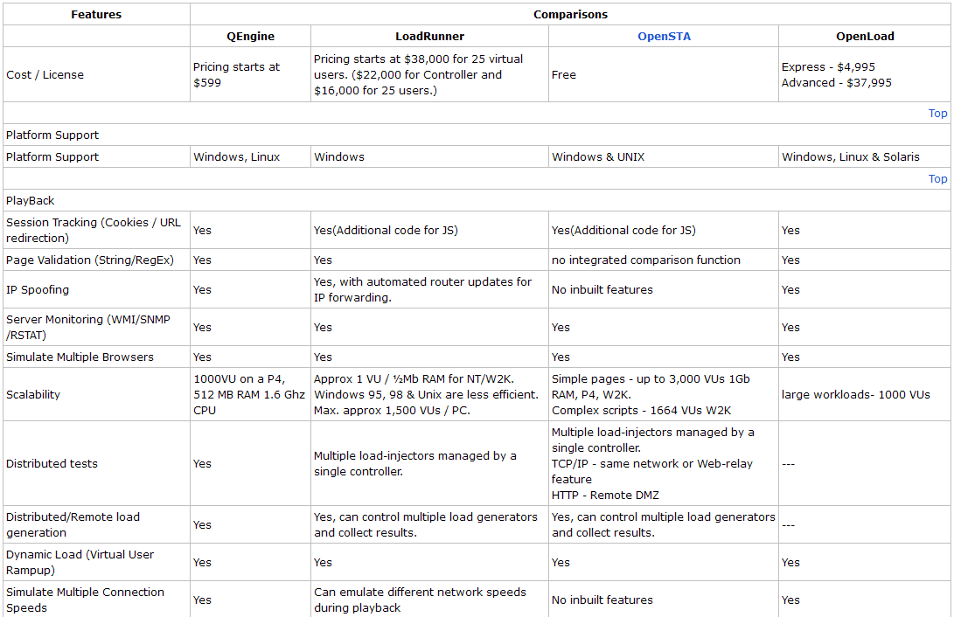Select the "Comparisons" table header
The image size is (954, 617).
pyautogui.click(x=570, y=15)
